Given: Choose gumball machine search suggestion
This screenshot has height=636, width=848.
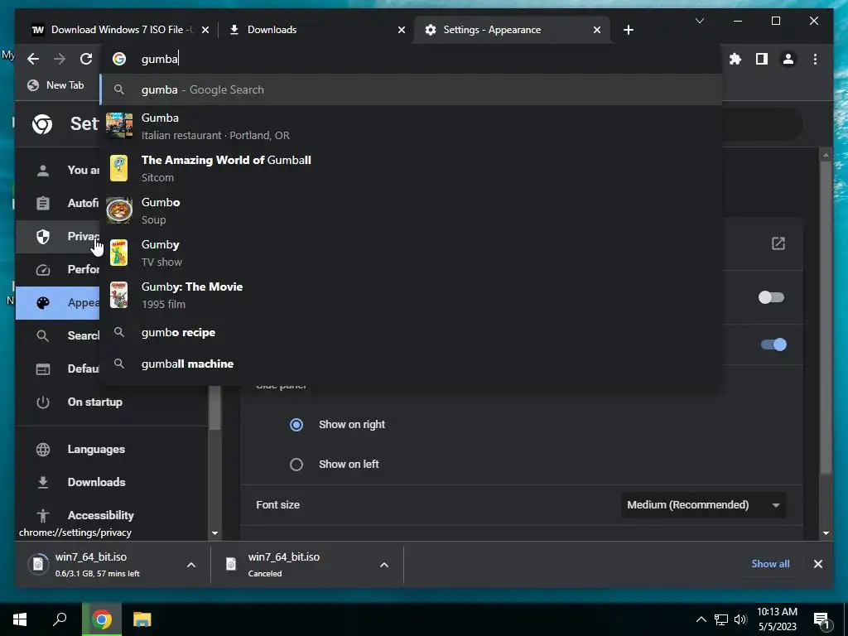Looking at the screenshot, I should tap(411, 364).
